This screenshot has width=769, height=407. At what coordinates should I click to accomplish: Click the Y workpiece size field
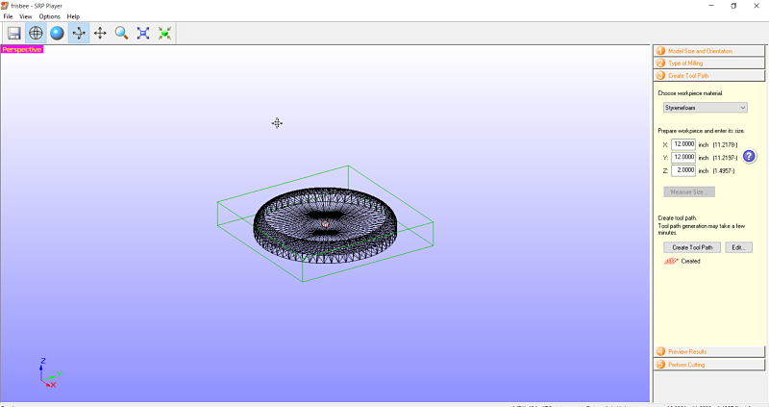tap(683, 157)
